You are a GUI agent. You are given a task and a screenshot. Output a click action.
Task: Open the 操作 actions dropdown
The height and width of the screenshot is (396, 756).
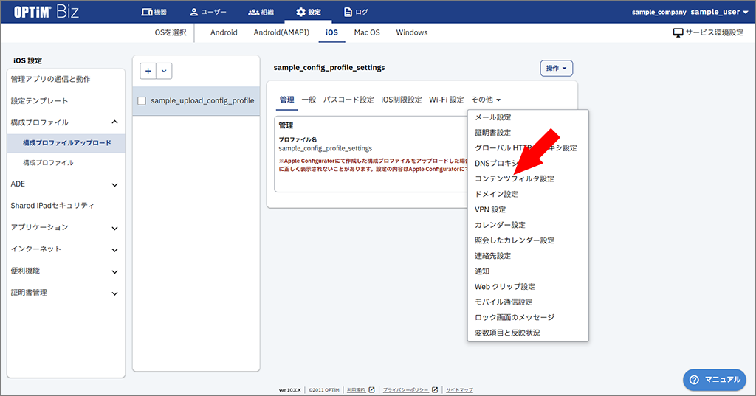pyautogui.click(x=557, y=69)
